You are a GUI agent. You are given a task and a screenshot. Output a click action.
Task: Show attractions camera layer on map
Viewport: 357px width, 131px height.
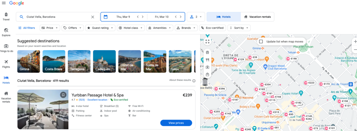point(207,67)
